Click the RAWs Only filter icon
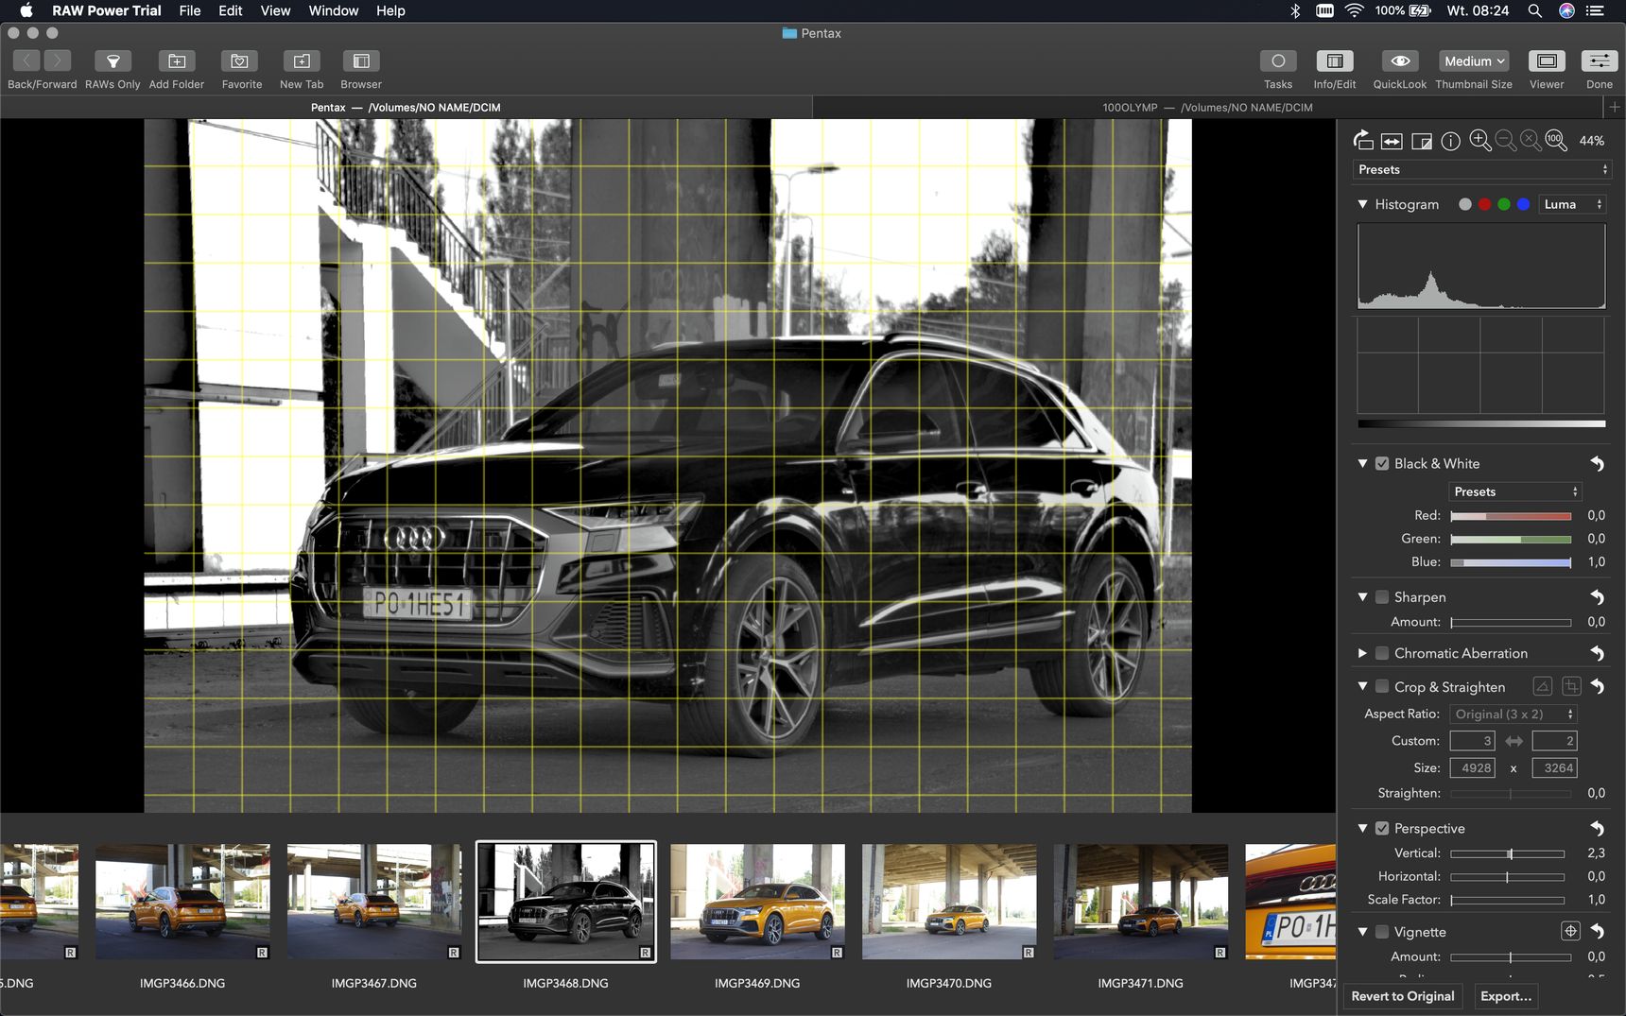 tap(112, 61)
